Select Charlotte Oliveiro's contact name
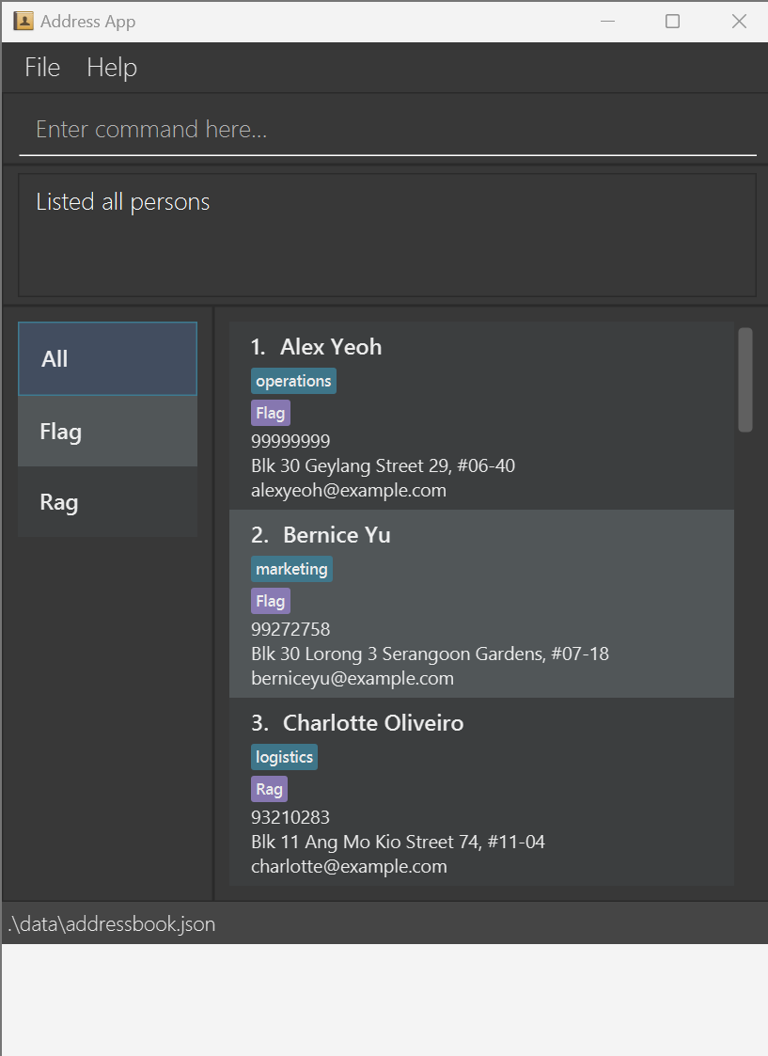Image resolution: width=768 pixels, height=1056 pixels. pos(372,723)
